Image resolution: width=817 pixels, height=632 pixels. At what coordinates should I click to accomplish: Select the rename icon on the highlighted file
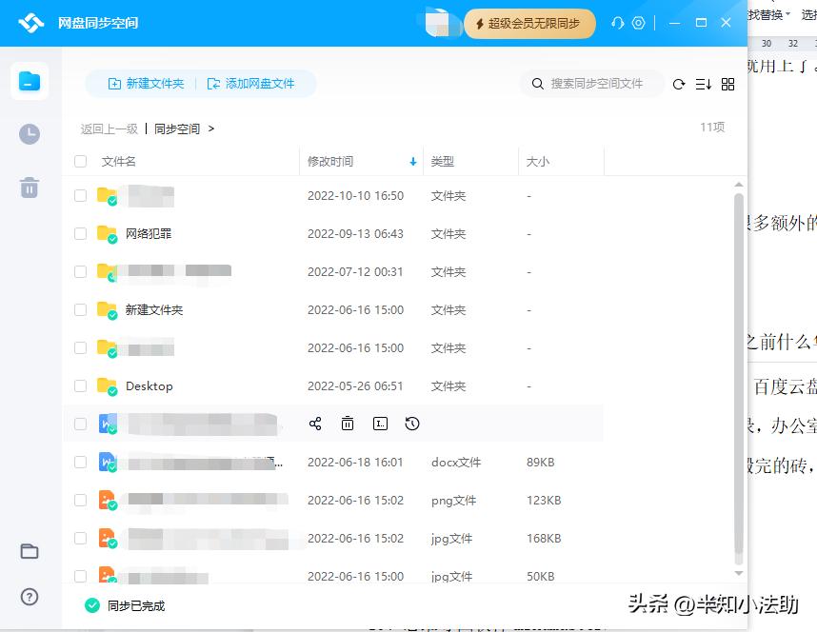pyautogui.click(x=380, y=424)
